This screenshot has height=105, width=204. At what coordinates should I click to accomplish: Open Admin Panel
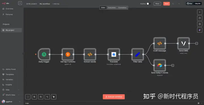click(x=11, y=69)
